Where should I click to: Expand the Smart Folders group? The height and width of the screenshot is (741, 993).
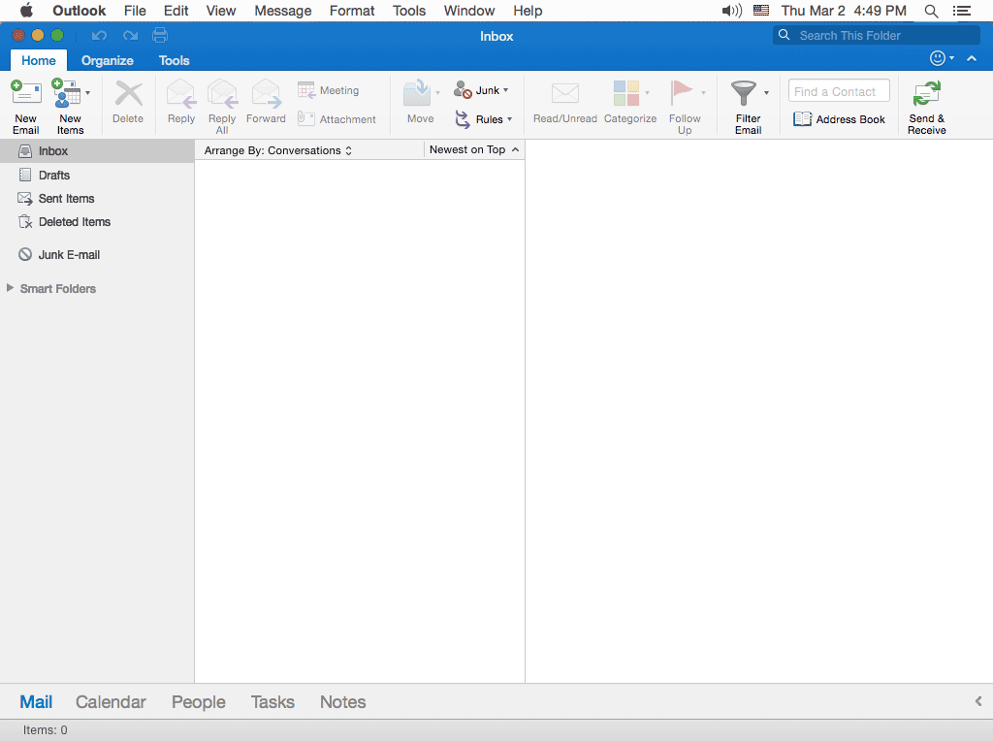pos(10,288)
